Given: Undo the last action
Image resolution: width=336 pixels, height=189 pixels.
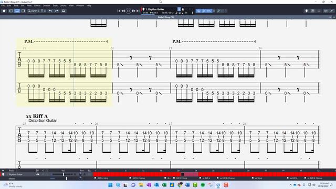Looking at the screenshot, I should (x=50, y=10).
